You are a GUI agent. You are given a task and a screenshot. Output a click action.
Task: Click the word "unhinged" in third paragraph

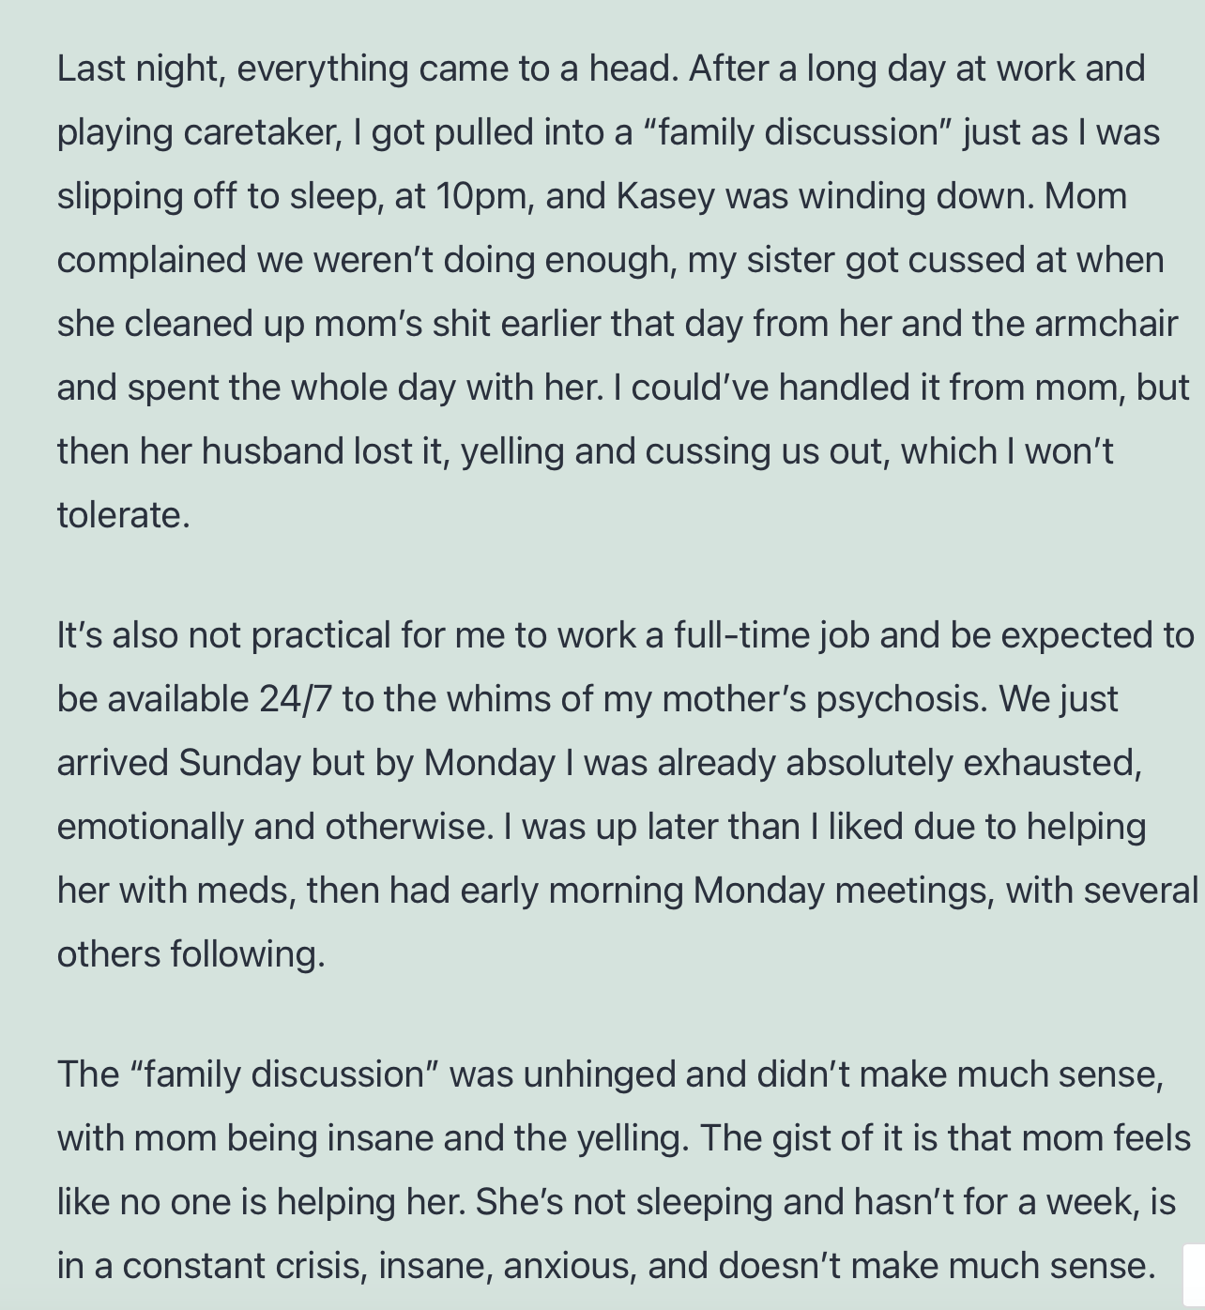tap(599, 1074)
